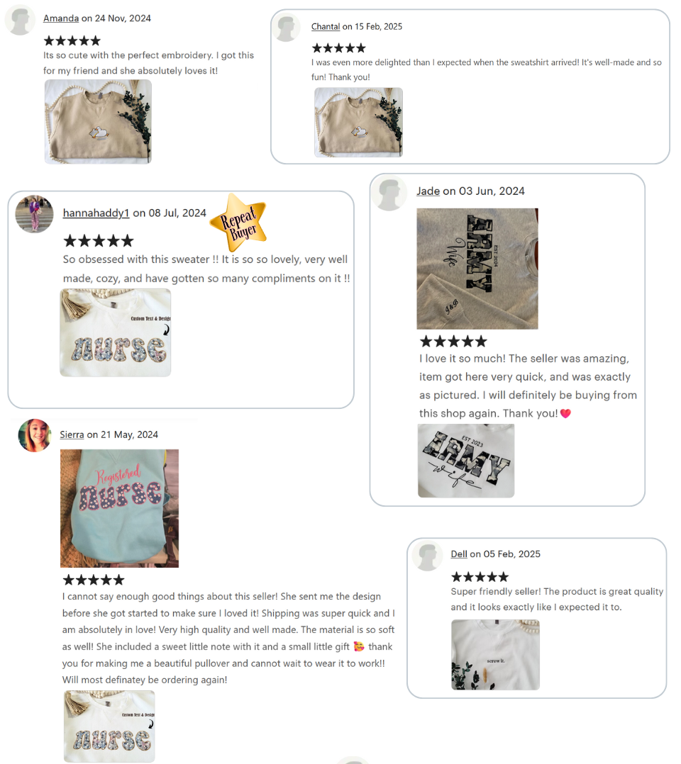Viewport: 681px width, 764px height.
Task: Open hannahaddy1's profile link
Action: 96,213
